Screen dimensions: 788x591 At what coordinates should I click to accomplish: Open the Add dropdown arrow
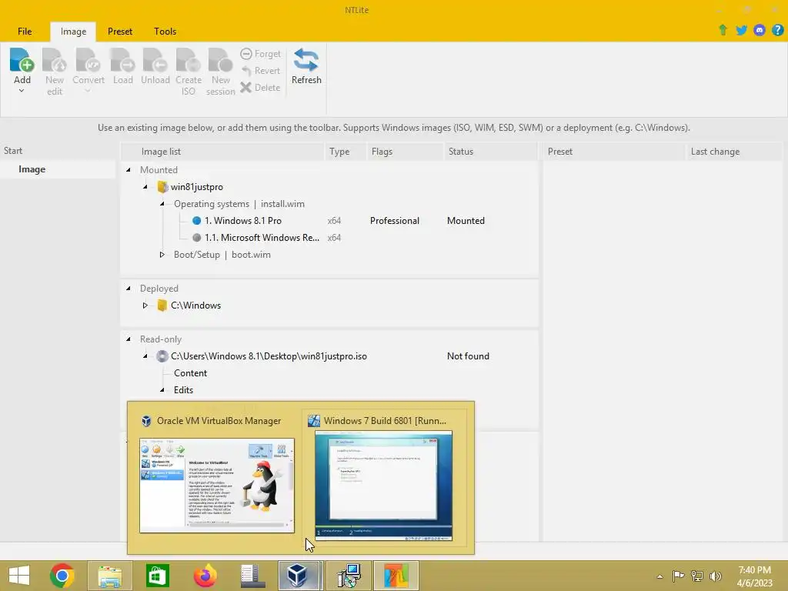[22, 91]
